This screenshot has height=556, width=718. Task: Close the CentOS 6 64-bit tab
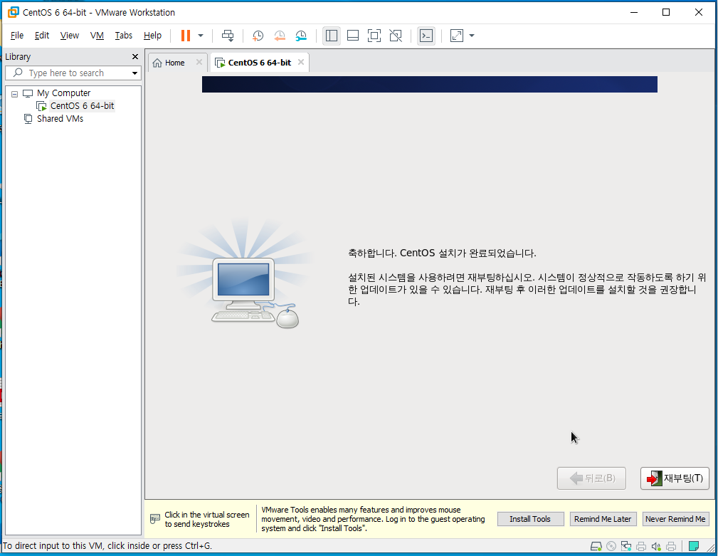click(301, 62)
